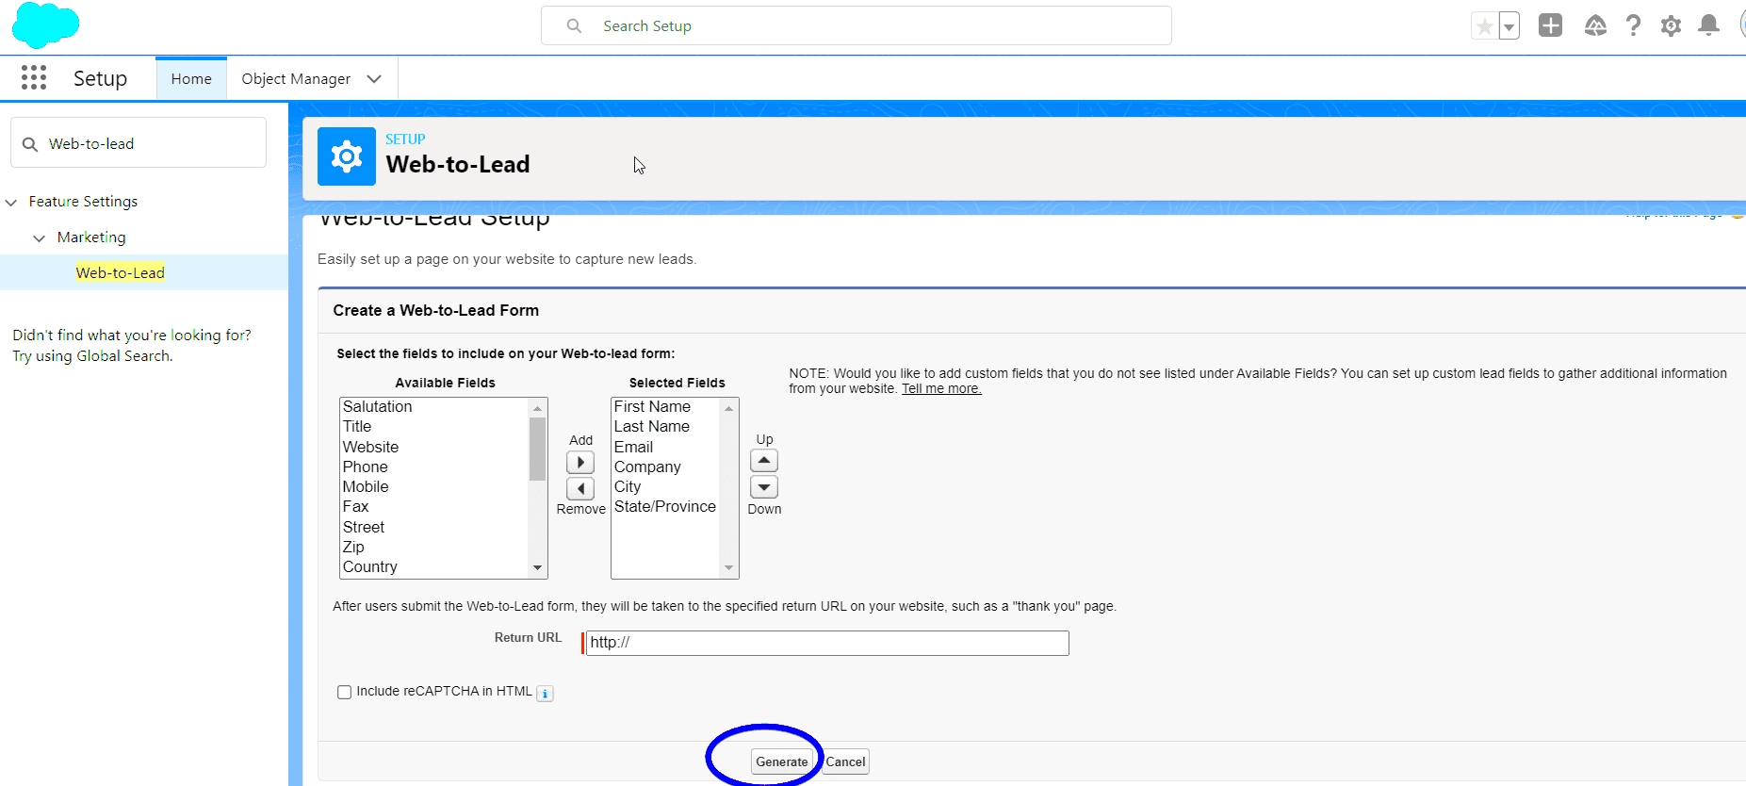Enable Include reCAPTCHA in HTML checkbox
Image resolution: width=1746 pixels, height=786 pixels.
tap(345, 692)
